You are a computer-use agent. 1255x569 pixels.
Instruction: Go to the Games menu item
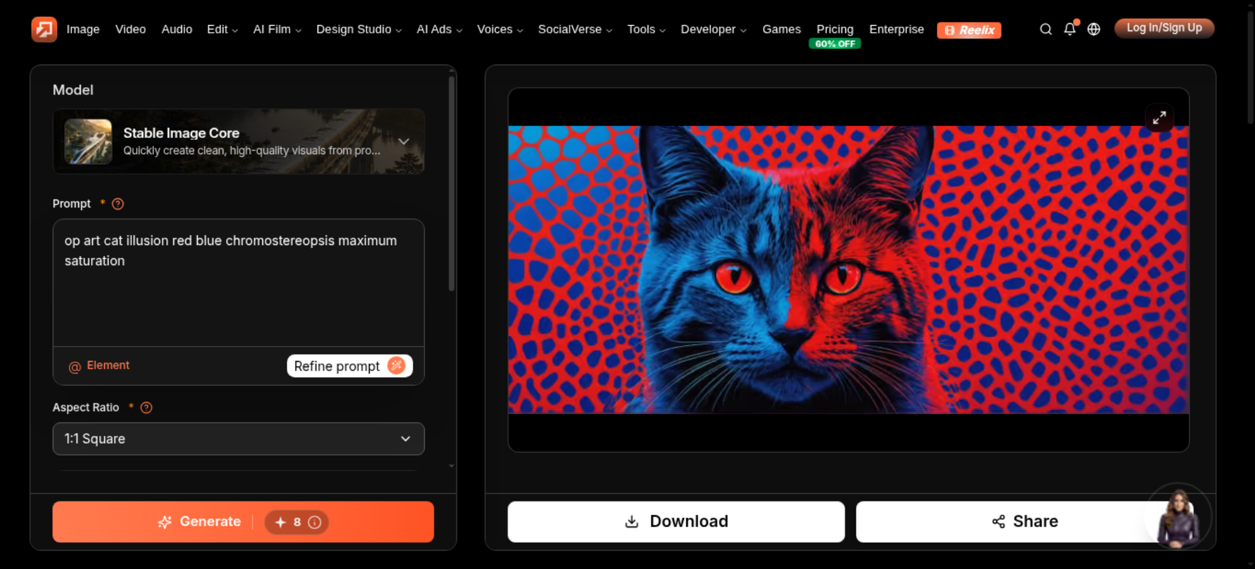pos(781,29)
